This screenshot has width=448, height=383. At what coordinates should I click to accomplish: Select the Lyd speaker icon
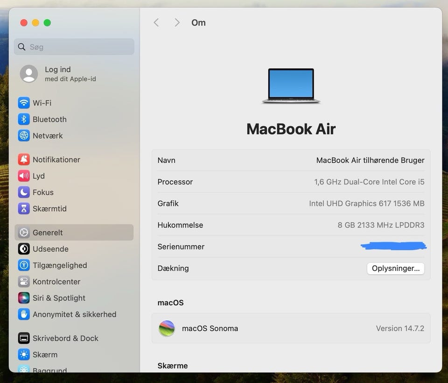click(24, 176)
